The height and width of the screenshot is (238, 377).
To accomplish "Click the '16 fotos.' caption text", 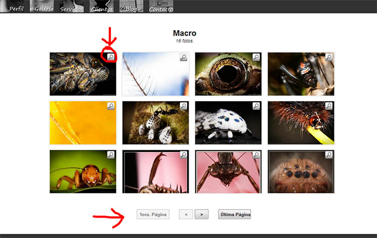I will 185,41.
